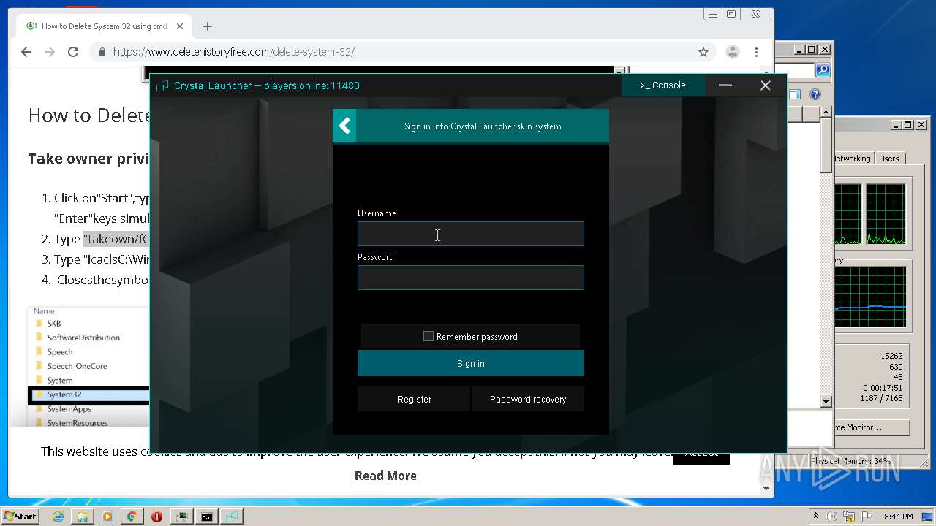Image resolution: width=936 pixels, height=526 pixels.
Task: Show hidden system tray icons
Action: click(815, 516)
